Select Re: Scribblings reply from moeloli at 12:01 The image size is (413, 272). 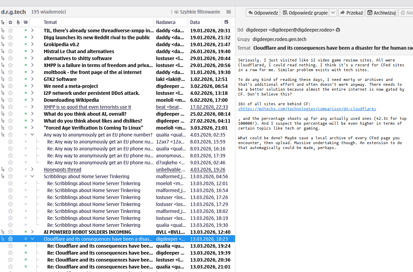(x=118, y=183)
